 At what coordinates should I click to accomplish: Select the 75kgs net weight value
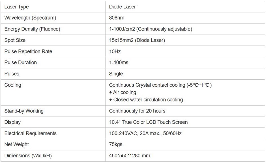[115, 144]
